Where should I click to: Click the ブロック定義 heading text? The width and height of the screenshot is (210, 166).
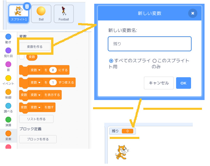(30, 129)
